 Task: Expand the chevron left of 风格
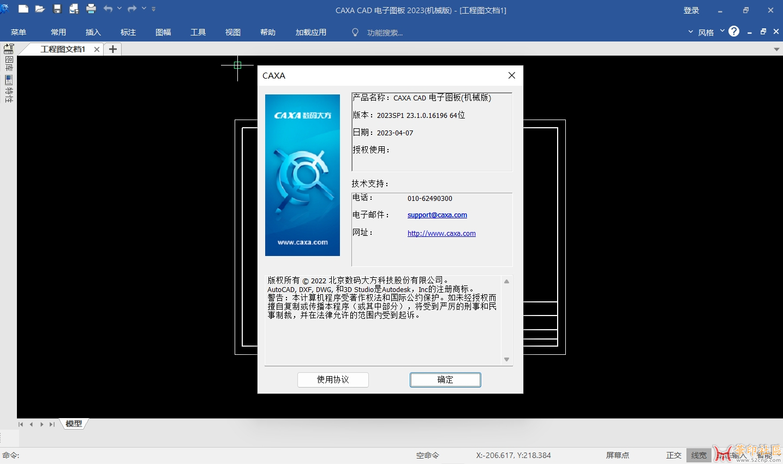691,32
